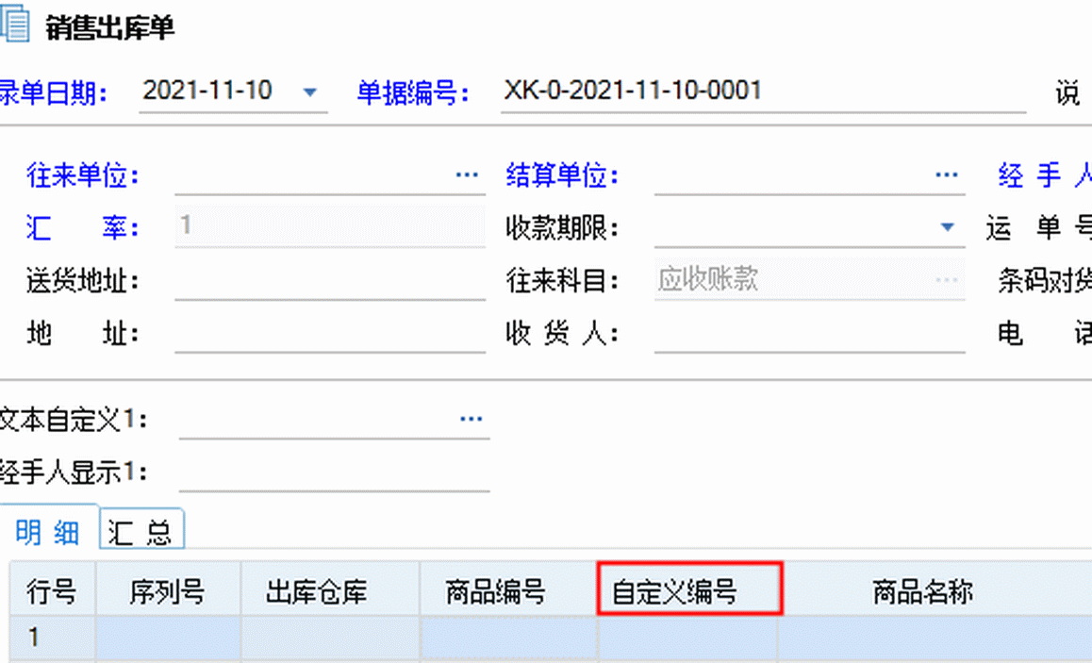The image size is (1092, 663).
Task: Click the sales outbound document icon
Action: 16,25
